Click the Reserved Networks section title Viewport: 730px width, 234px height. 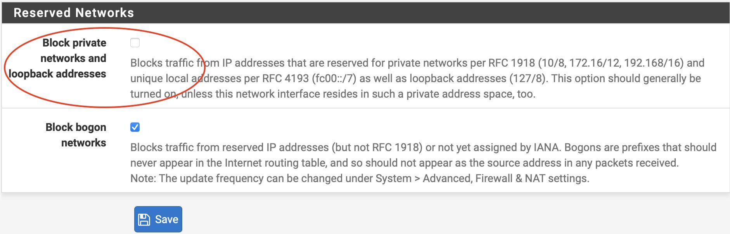pos(74,13)
